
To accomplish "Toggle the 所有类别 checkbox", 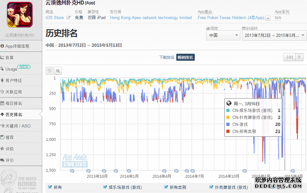I will [x=166, y=187].
